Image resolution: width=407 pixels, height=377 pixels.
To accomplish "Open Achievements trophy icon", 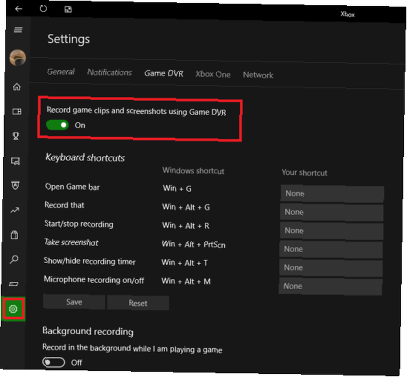I will (16, 136).
